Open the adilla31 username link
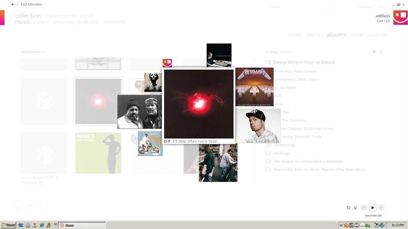Viewport: 408px width, 229px height. pos(383,16)
